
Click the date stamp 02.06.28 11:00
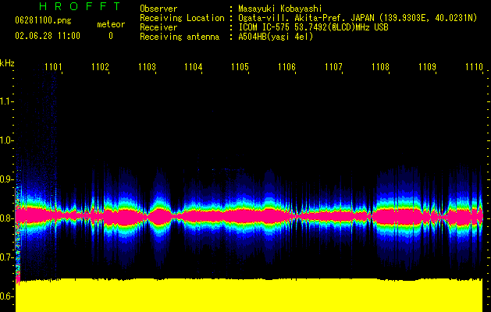pyautogui.click(x=48, y=36)
